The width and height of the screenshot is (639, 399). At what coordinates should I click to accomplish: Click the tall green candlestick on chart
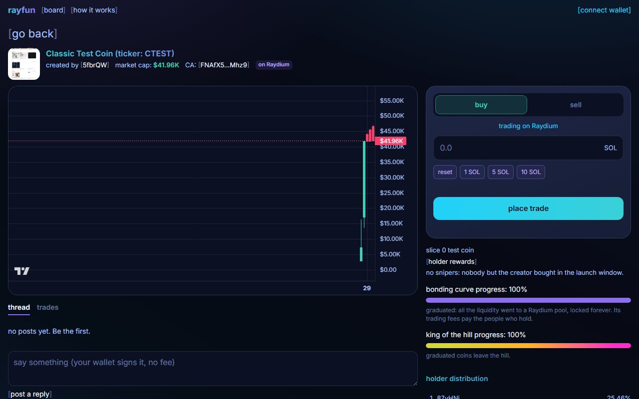tap(364, 179)
